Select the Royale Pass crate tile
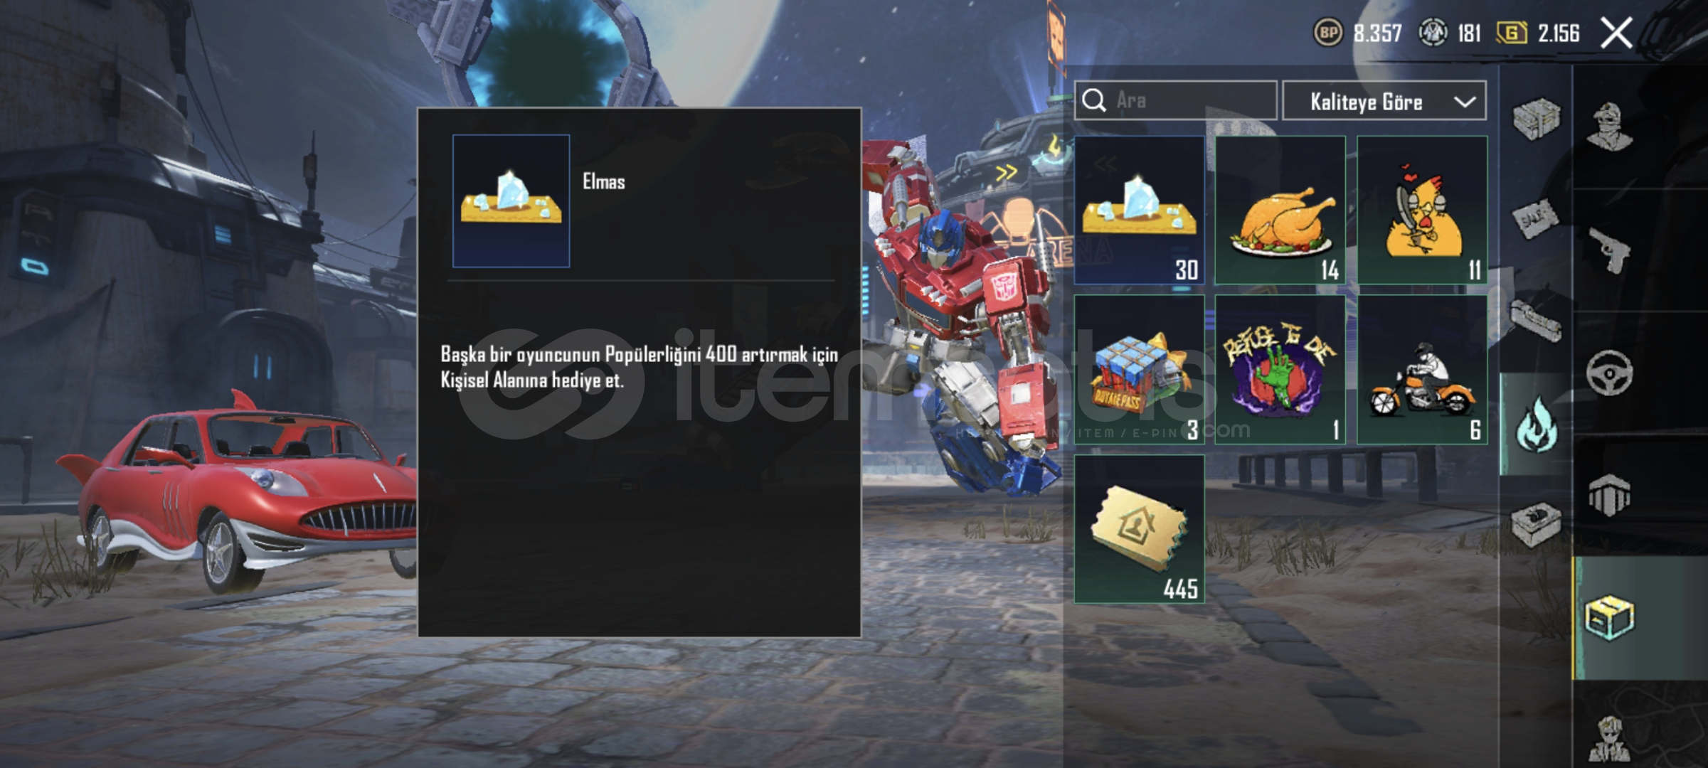 click(x=1139, y=370)
